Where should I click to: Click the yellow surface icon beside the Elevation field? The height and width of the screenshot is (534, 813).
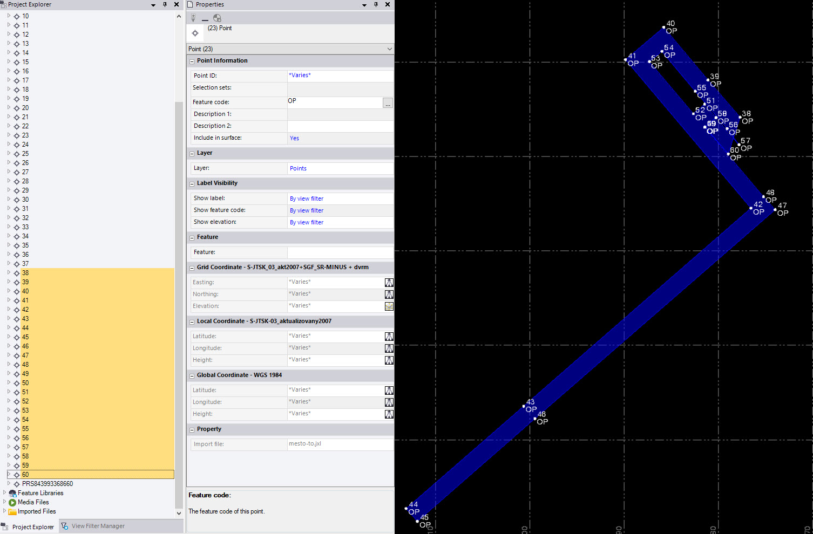point(389,306)
